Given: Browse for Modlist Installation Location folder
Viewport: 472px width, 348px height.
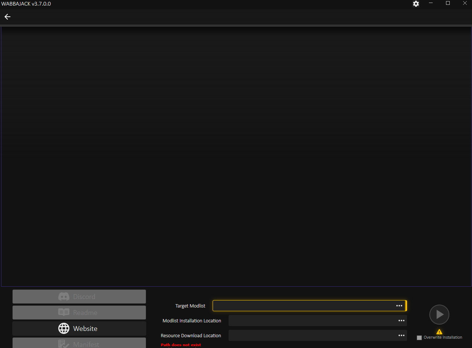Looking at the screenshot, I should (x=401, y=321).
